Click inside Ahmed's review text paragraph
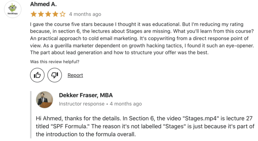The image size is (258, 141). click(x=142, y=38)
